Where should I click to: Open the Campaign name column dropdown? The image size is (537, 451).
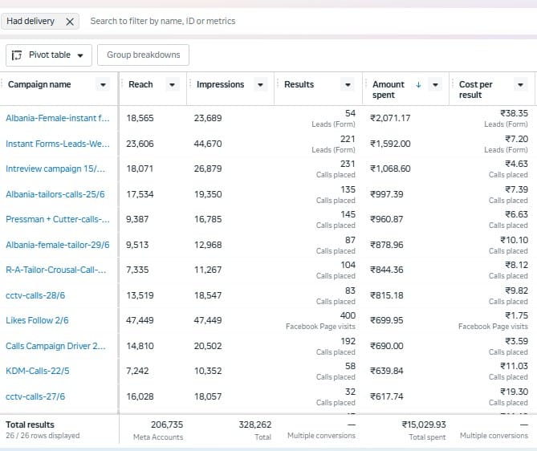tap(103, 85)
